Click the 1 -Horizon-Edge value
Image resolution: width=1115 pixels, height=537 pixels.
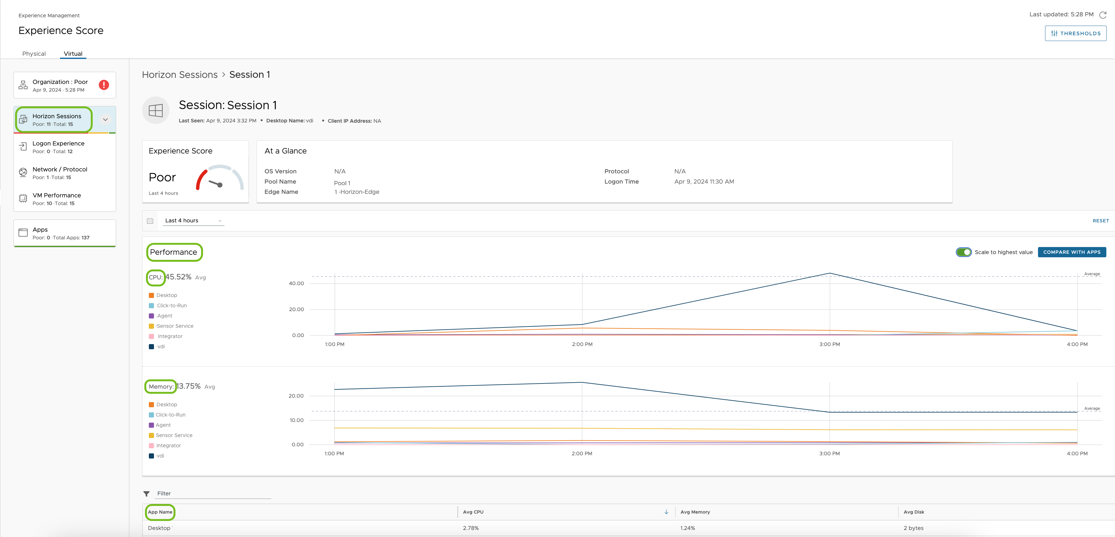click(x=357, y=192)
